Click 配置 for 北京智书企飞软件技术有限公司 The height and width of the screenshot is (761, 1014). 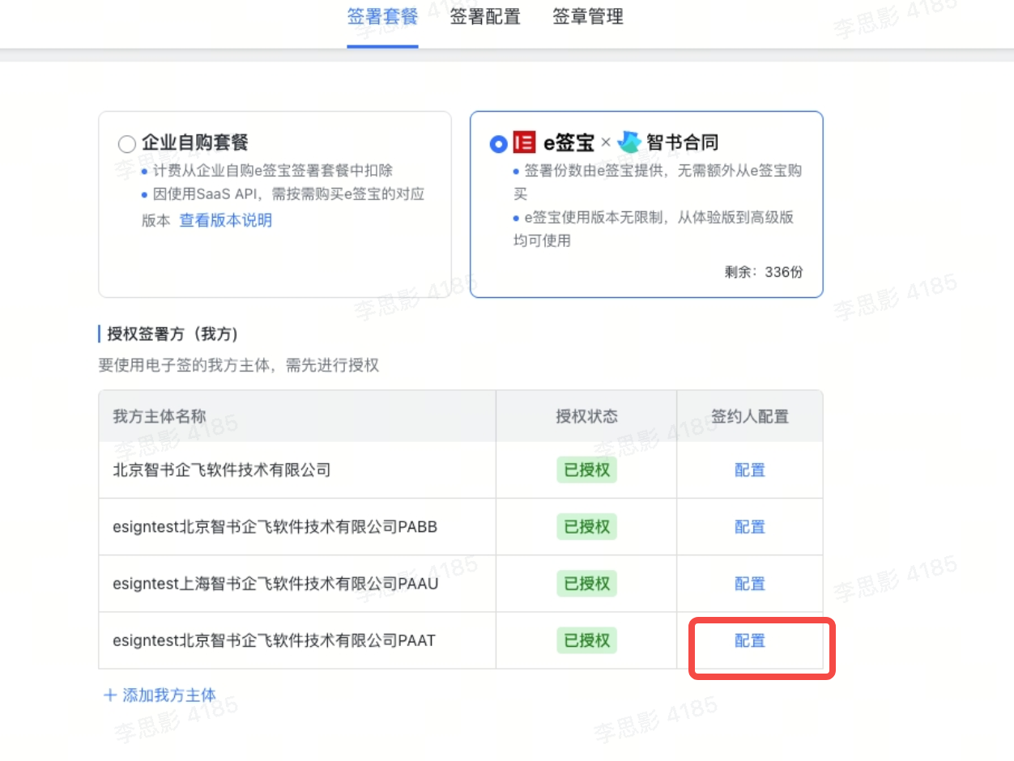coord(750,470)
